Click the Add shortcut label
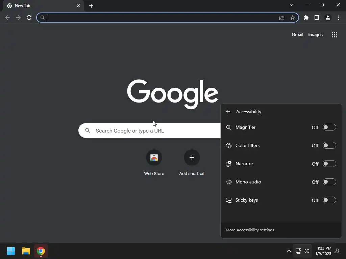Image resolution: width=346 pixels, height=259 pixels. tap(192, 174)
